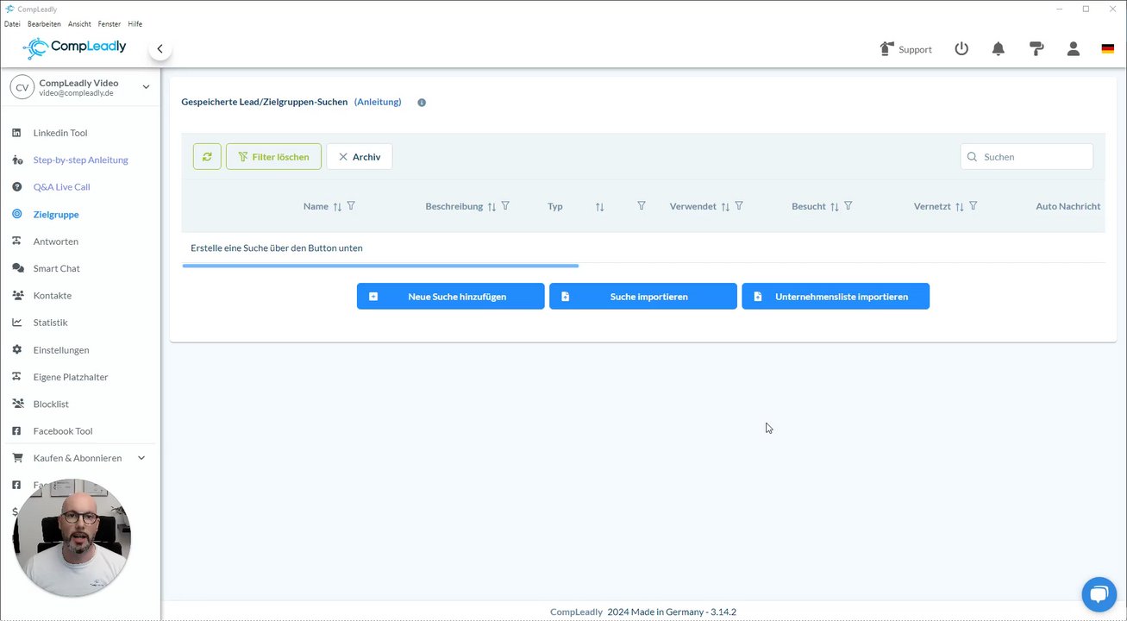The height and width of the screenshot is (621, 1127).
Task: Click the question mark icon for Q&A
Action: [16, 187]
